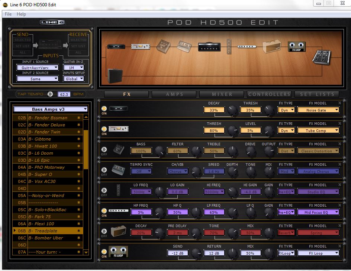Open the Inputs Setup dropdown

73,79
